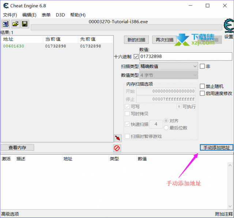
Task: Open the 帮助(H) menu
Action: point(78,15)
